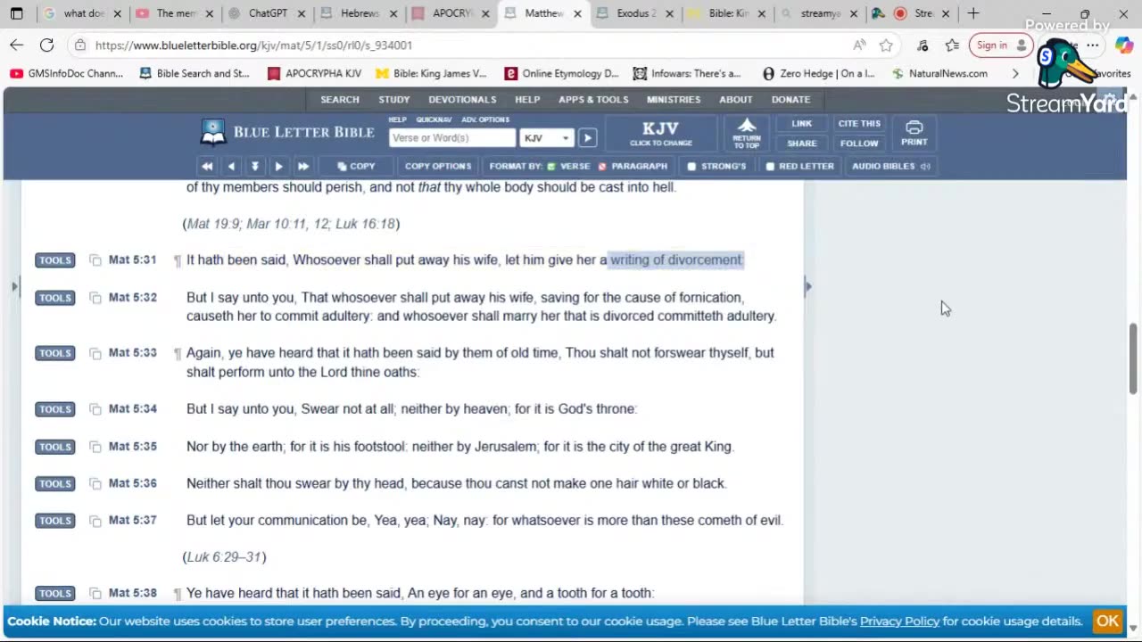This screenshot has width=1142, height=642.
Task: Copy verse Mat 5:32 using its copy icon
Action: 95,298
